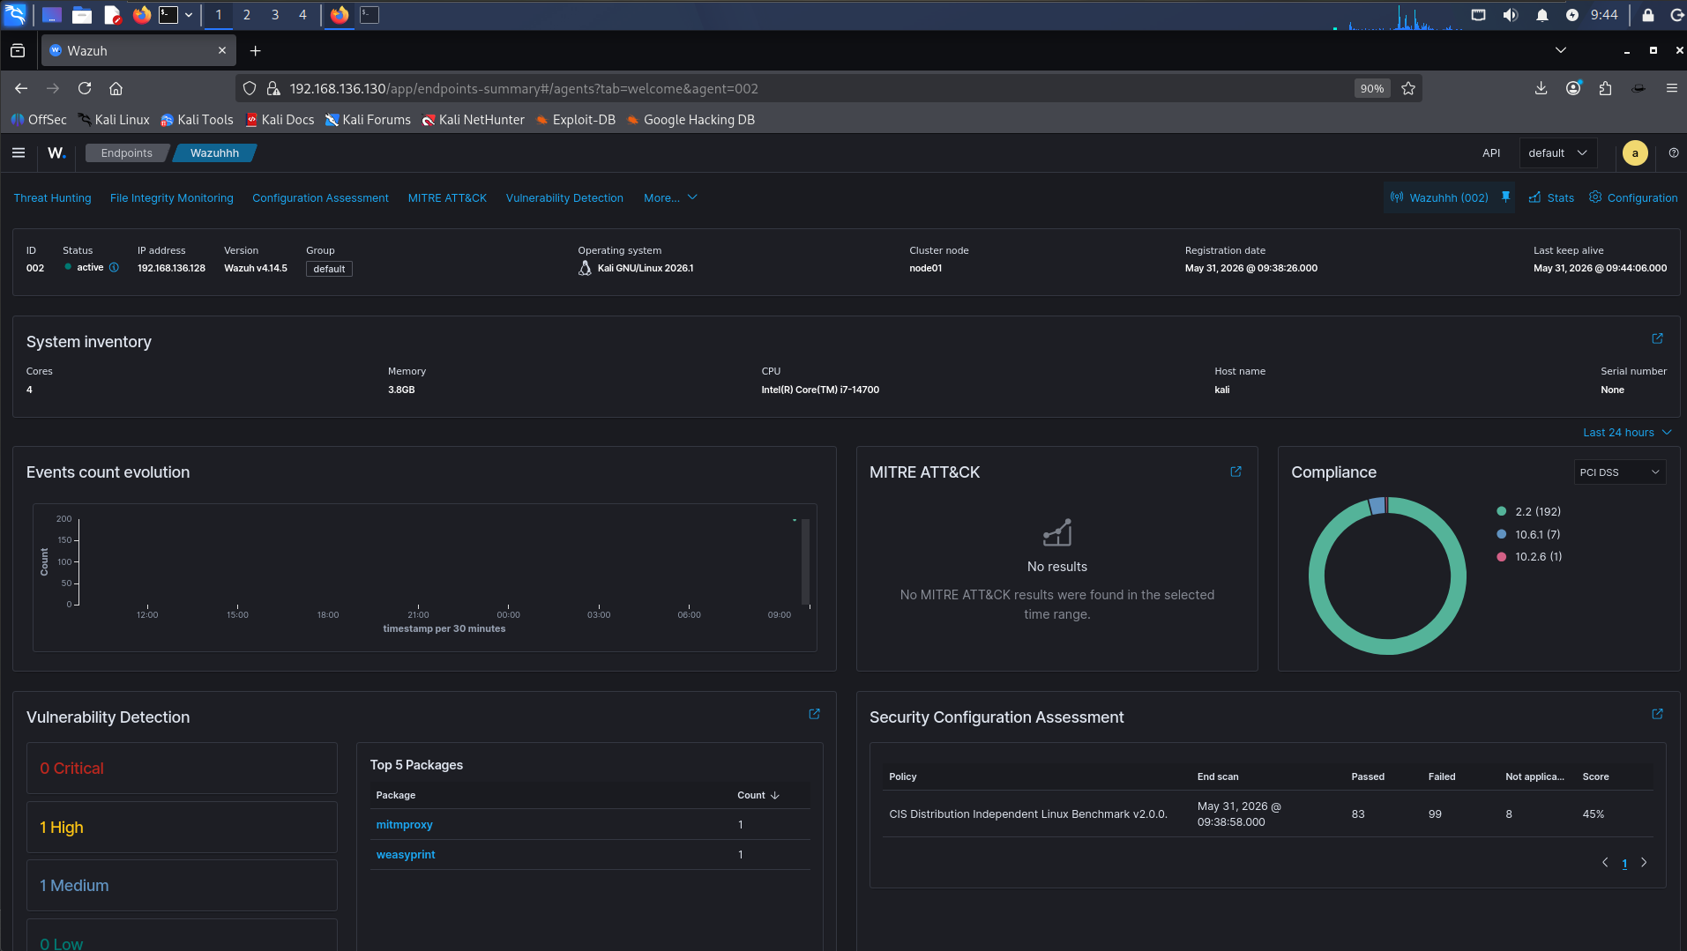
Task: Open Firefox extensions menu
Action: coord(1605,88)
